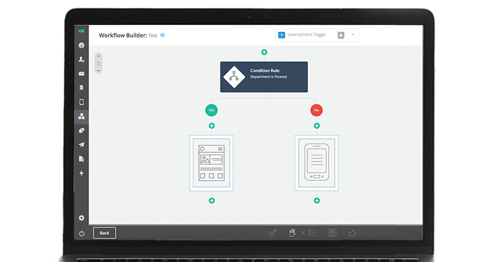487x262 pixels.
Task: Click the Back button
Action: coord(105,233)
